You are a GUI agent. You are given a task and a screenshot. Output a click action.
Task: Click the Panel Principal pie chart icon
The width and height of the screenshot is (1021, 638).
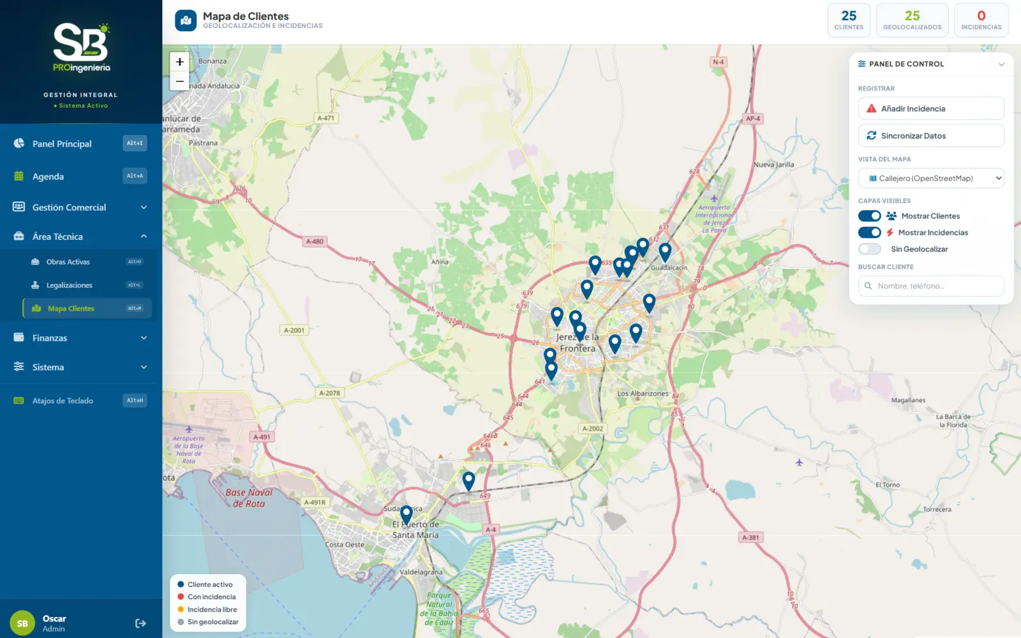(19, 144)
